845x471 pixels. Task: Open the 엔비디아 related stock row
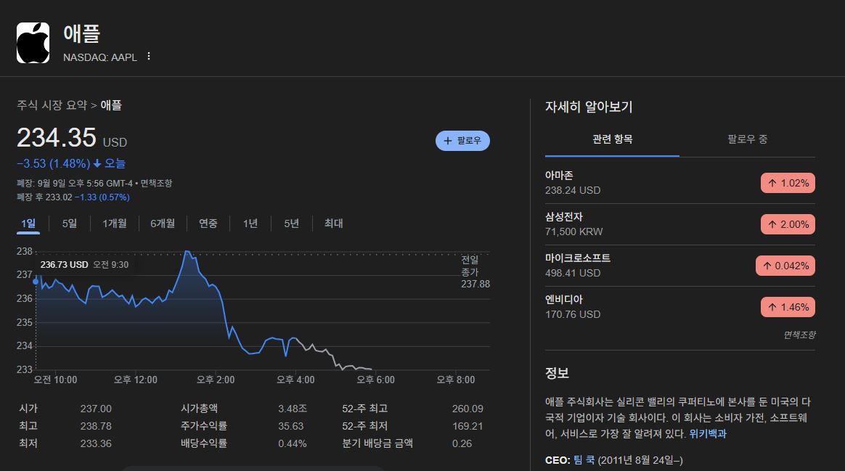coord(680,307)
